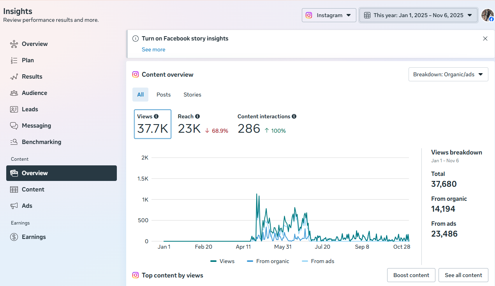The image size is (495, 286).
Task: Open Results via its line-chart icon
Action: 14,77
